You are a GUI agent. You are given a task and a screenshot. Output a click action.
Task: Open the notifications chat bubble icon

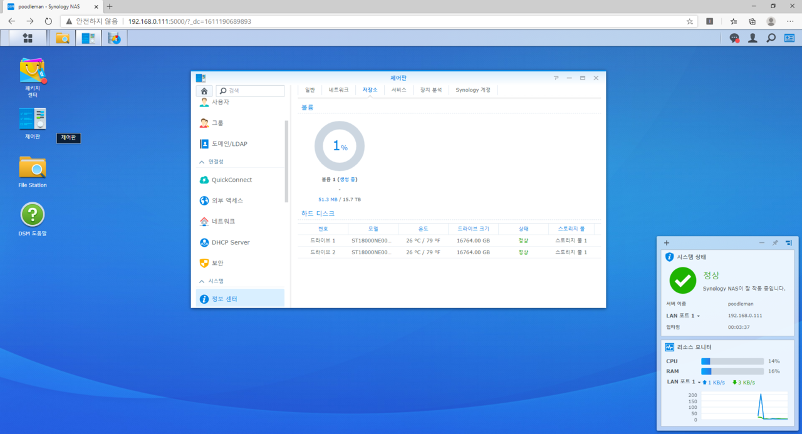click(734, 38)
